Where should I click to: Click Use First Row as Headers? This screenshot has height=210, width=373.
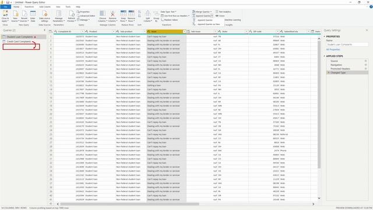tap(175, 16)
